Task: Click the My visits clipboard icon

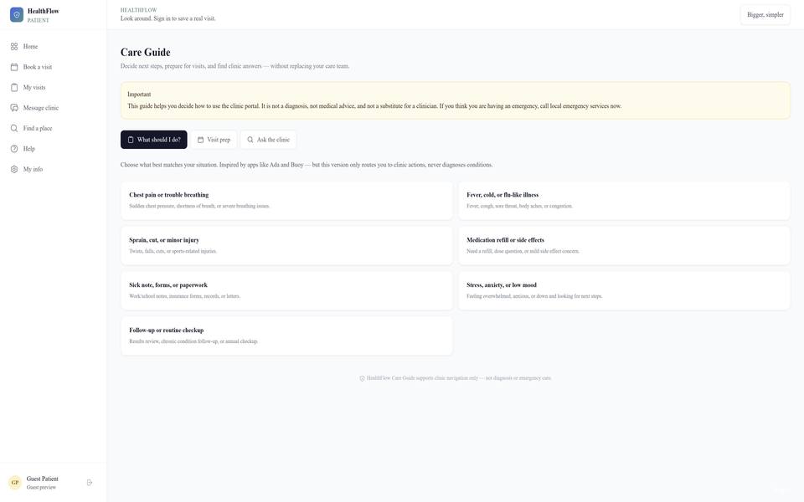Action: click(14, 88)
